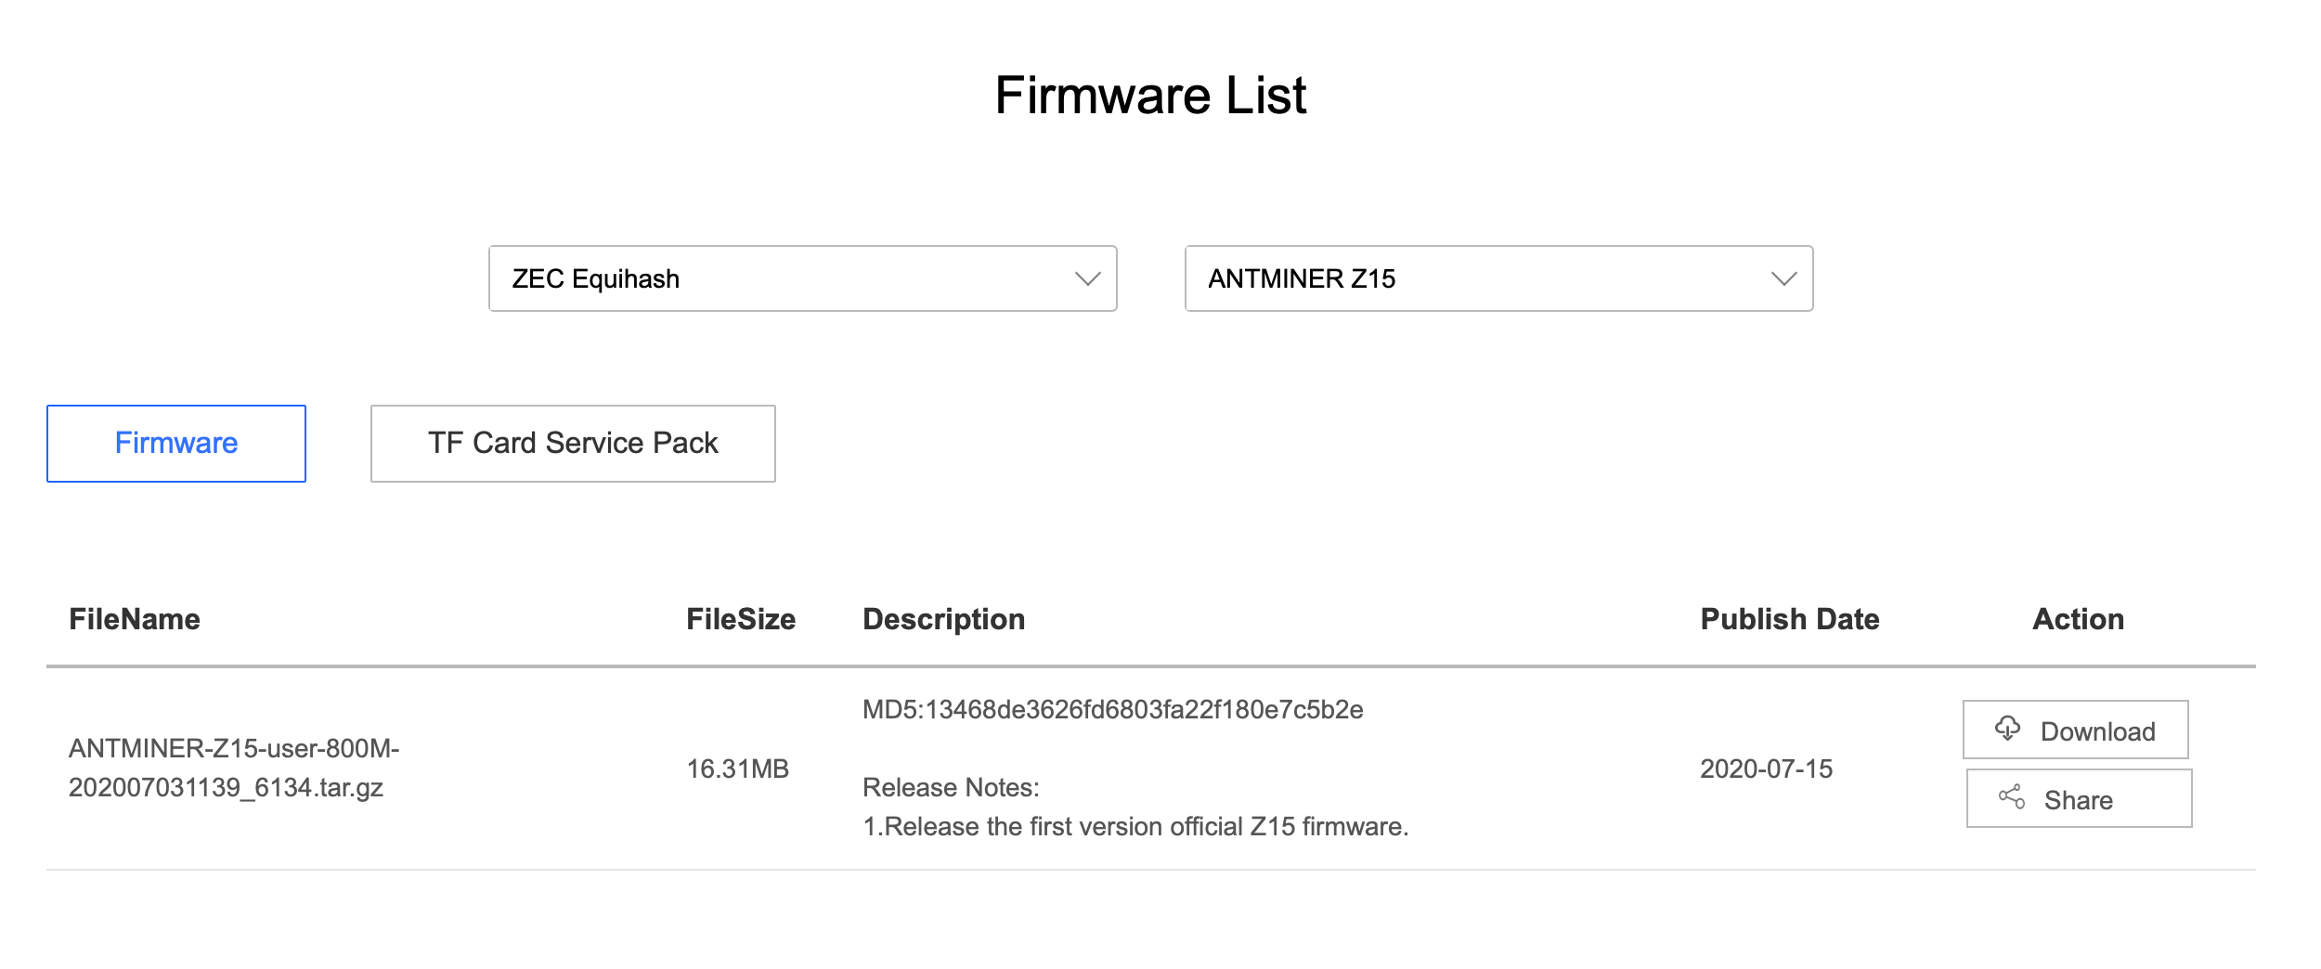Click the FileSize column header
Screen dimensions: 2321x969
[x=741, y=619]
